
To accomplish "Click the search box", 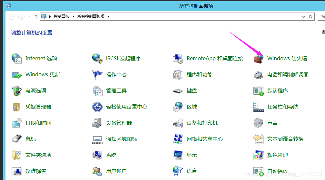I will pos(321,16).
